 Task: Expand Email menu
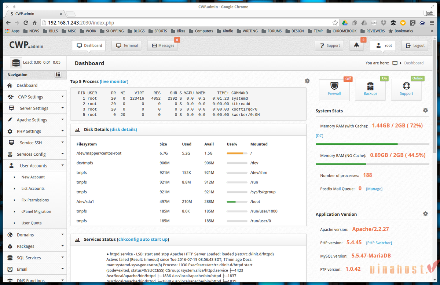[x=35, y=269]
